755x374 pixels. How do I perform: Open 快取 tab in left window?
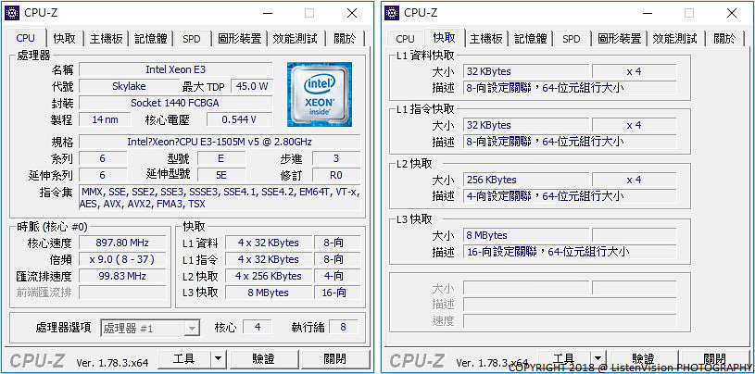pyautogui.click(x=65, y=39)
